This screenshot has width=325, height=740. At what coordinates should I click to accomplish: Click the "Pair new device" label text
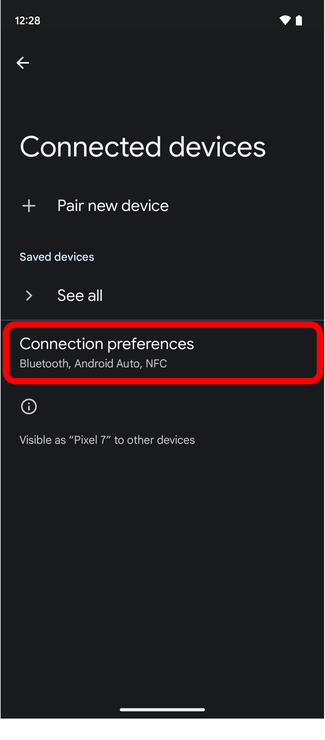(x=113, y=206)
